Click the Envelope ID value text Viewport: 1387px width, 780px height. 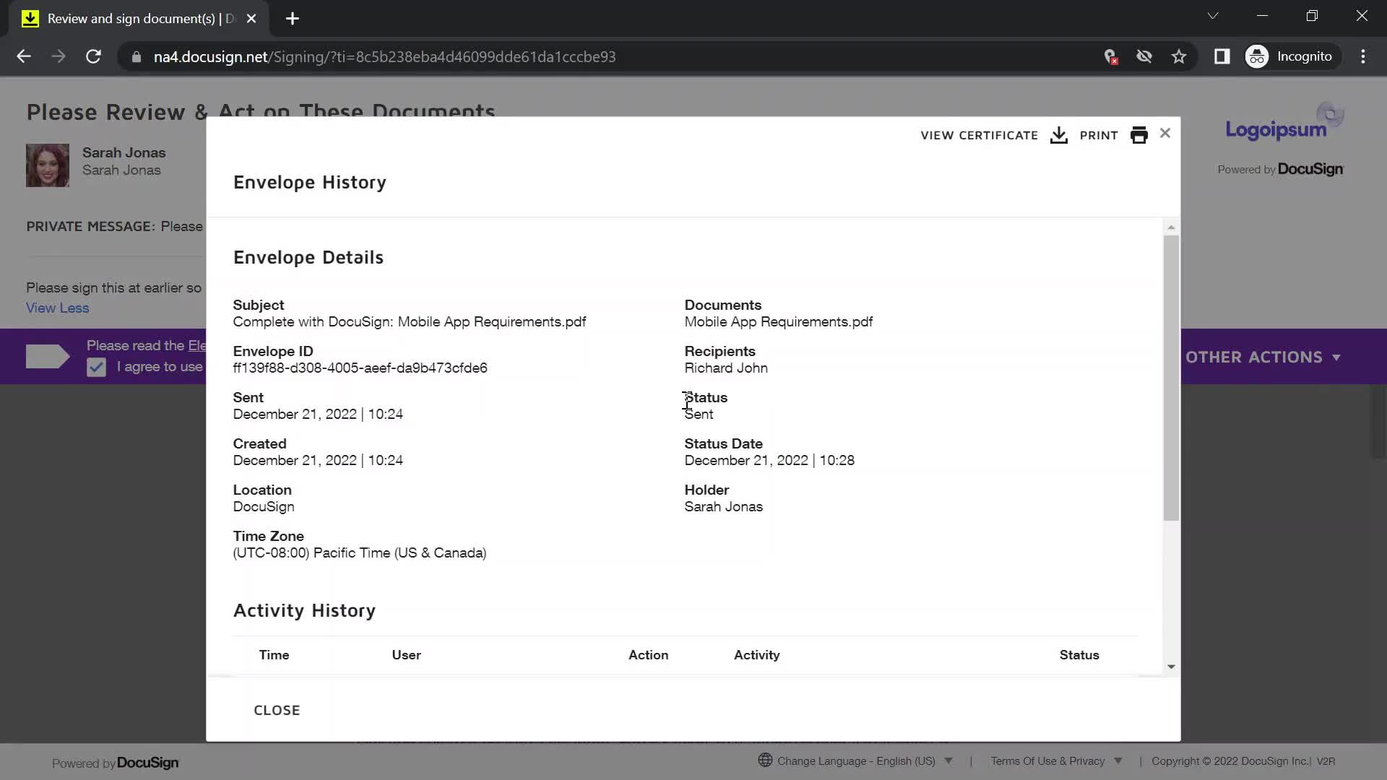coord(360,368)
